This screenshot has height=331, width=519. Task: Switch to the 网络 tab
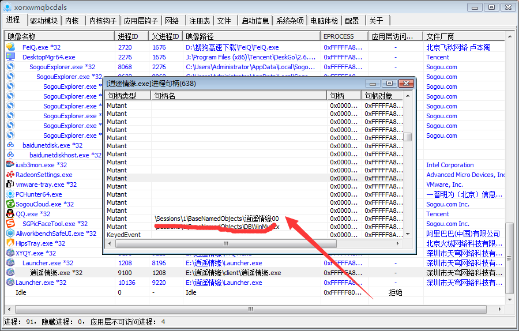click(172, 21)
